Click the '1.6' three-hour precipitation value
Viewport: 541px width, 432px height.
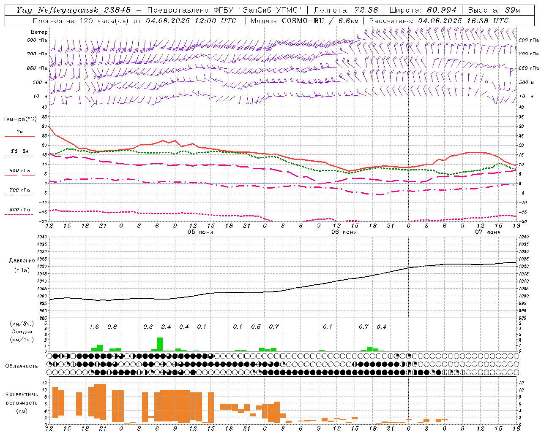click(x=94, y=327)
